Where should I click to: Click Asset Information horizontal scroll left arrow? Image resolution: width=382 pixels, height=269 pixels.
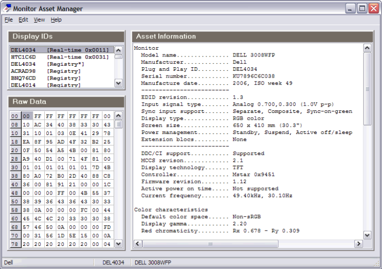138,244
